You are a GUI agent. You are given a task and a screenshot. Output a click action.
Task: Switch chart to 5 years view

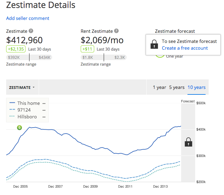click(177, 87)
